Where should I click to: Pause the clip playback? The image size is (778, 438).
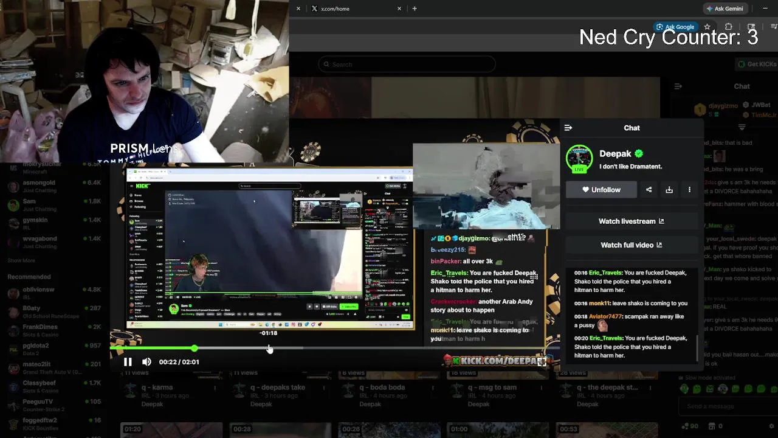click(x=128, y=362)
